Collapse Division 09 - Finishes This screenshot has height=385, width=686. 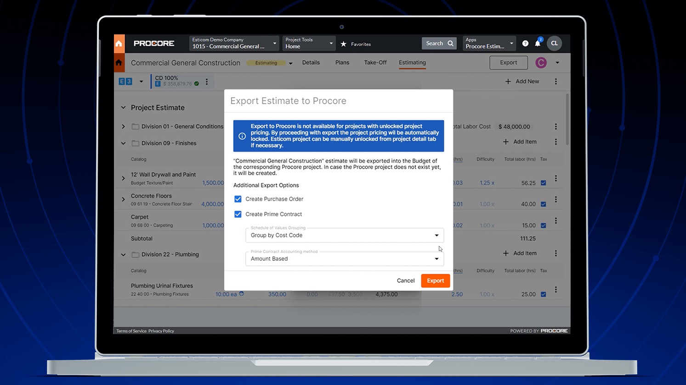[123, 143]
